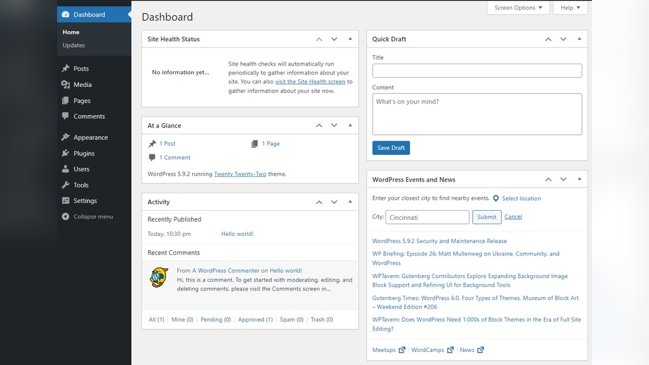The width and height of the screenshot is (649, 365).
Task: Click the Save Draft button
Action: point(391,148)
